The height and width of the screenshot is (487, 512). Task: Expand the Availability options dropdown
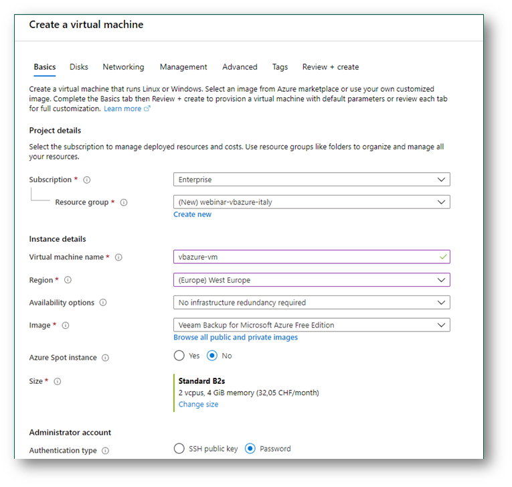(311, 302)
